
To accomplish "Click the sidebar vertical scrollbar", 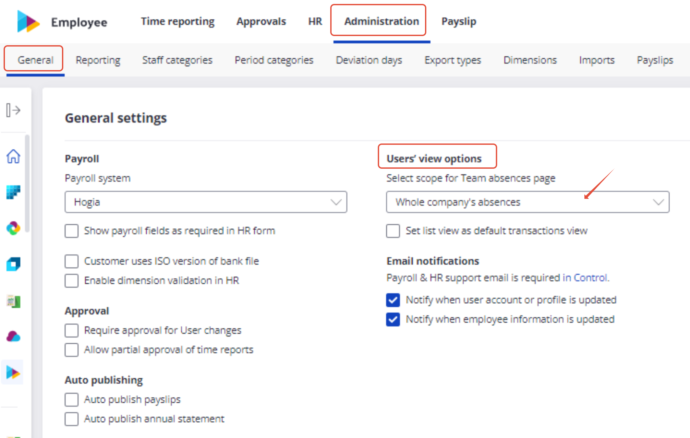I will click(x=27, y=183).
